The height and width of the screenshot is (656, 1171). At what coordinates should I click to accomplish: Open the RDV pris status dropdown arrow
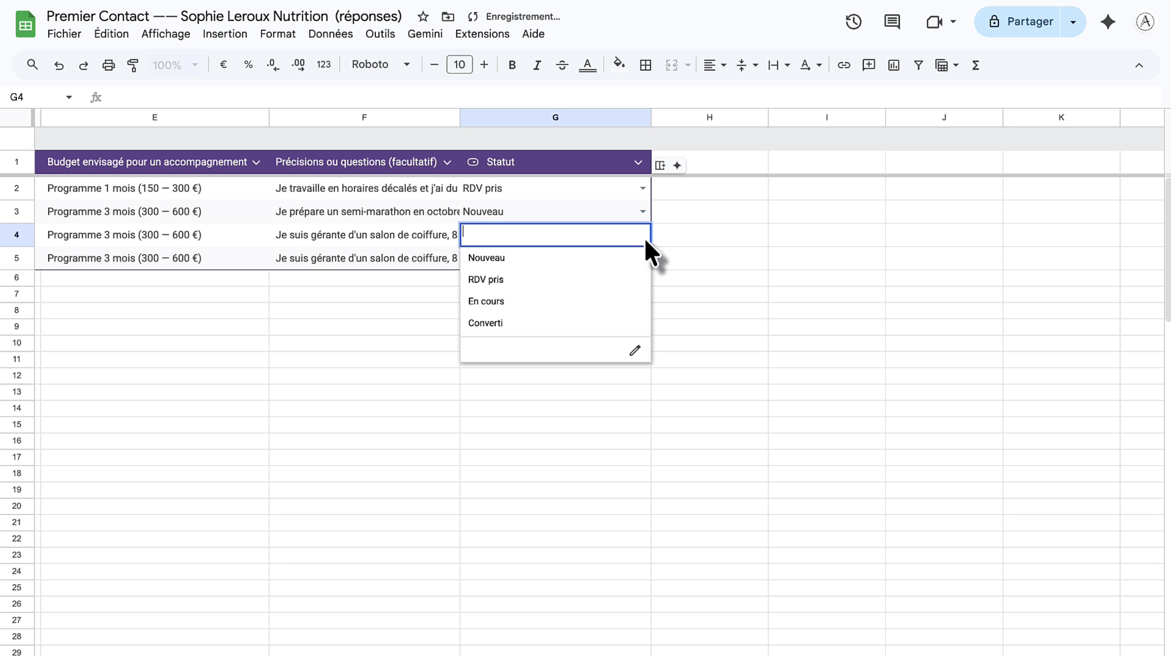(x=642, y=188)
